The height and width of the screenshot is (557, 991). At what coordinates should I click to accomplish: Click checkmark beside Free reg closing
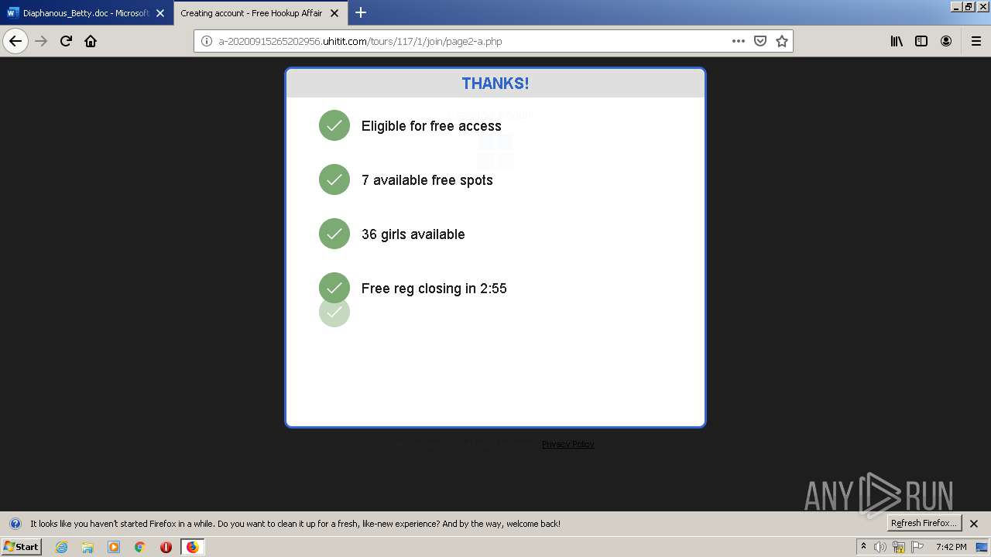[334, 288]
